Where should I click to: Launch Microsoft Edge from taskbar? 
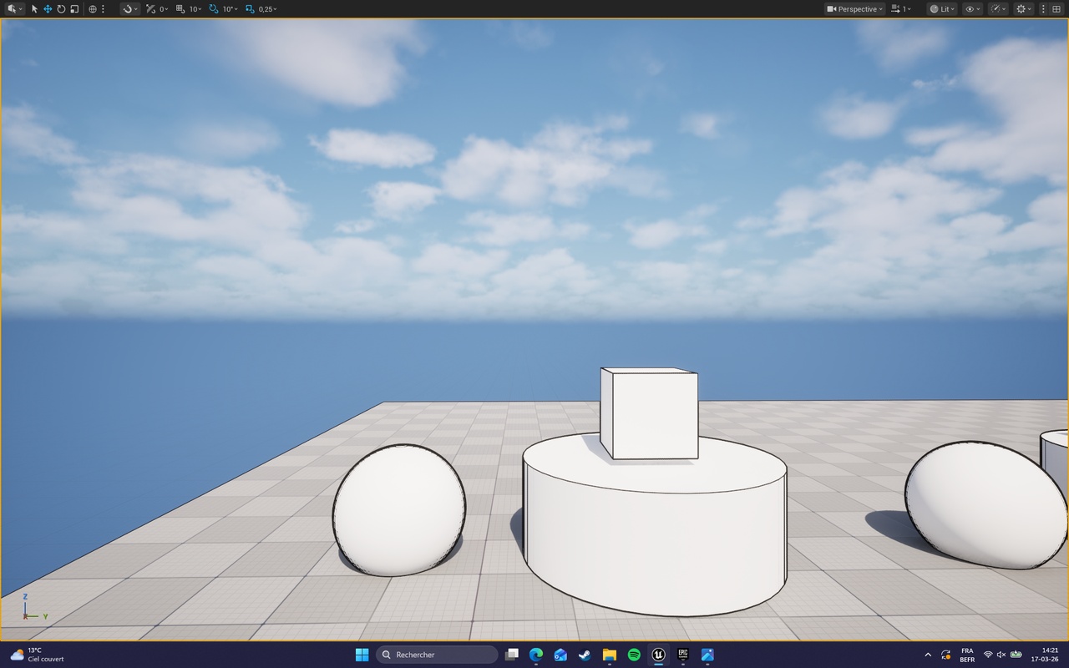point(536,655)
